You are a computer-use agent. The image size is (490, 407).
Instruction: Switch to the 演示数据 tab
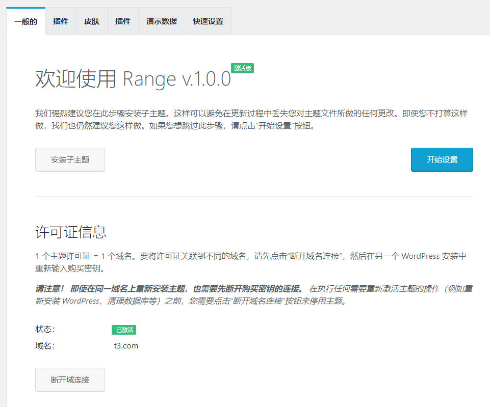point(162,21)
